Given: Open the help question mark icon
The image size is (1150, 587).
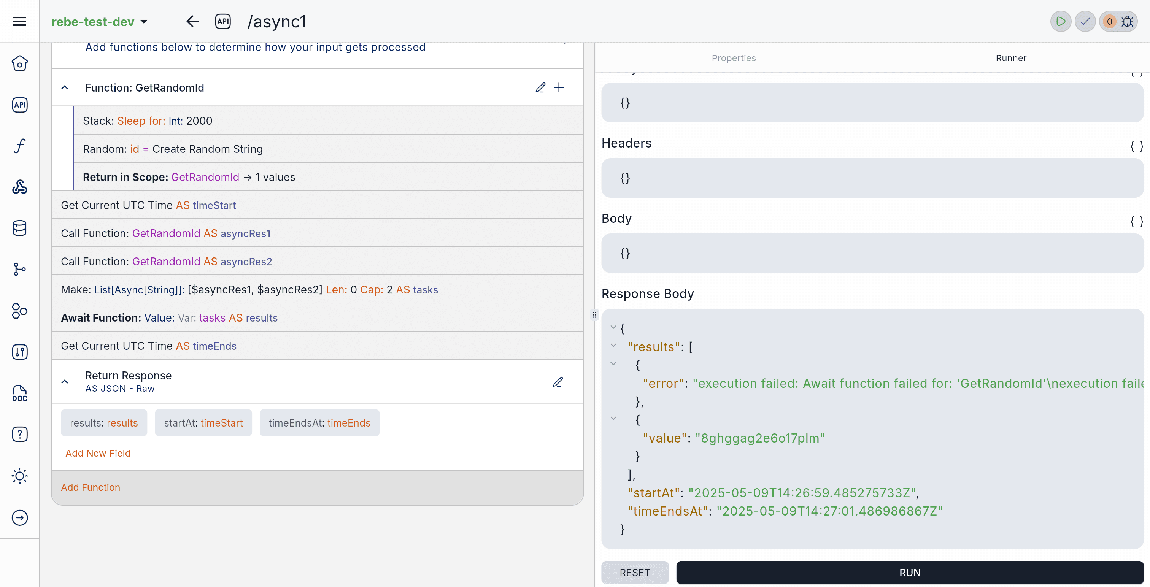Looking at the screenshot, I should click(19, 434).
